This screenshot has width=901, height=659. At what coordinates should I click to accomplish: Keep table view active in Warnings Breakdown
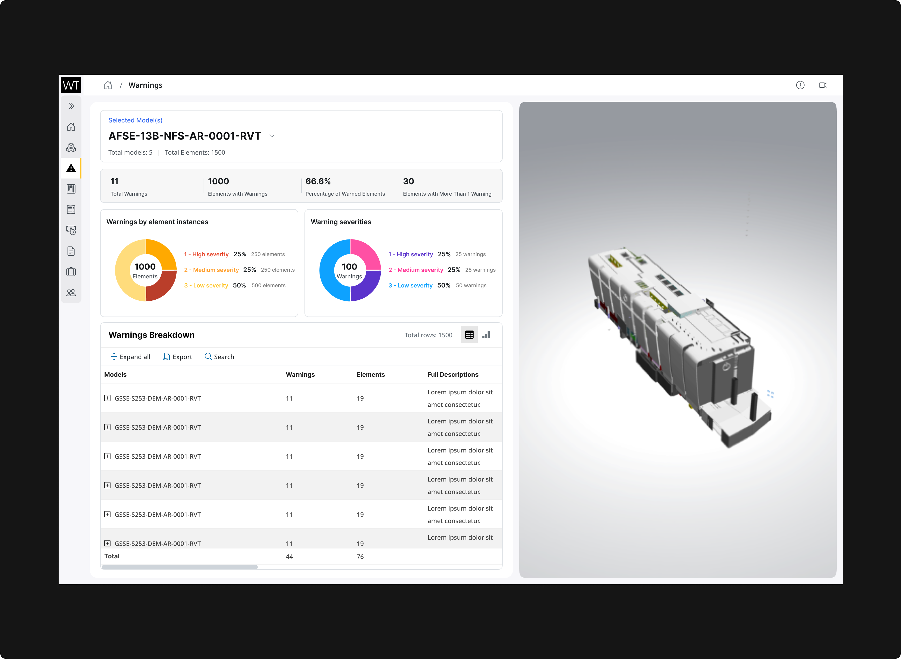click(469, 335)
